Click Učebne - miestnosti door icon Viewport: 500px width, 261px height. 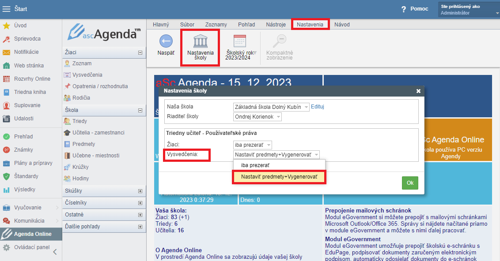click(67, 156)
